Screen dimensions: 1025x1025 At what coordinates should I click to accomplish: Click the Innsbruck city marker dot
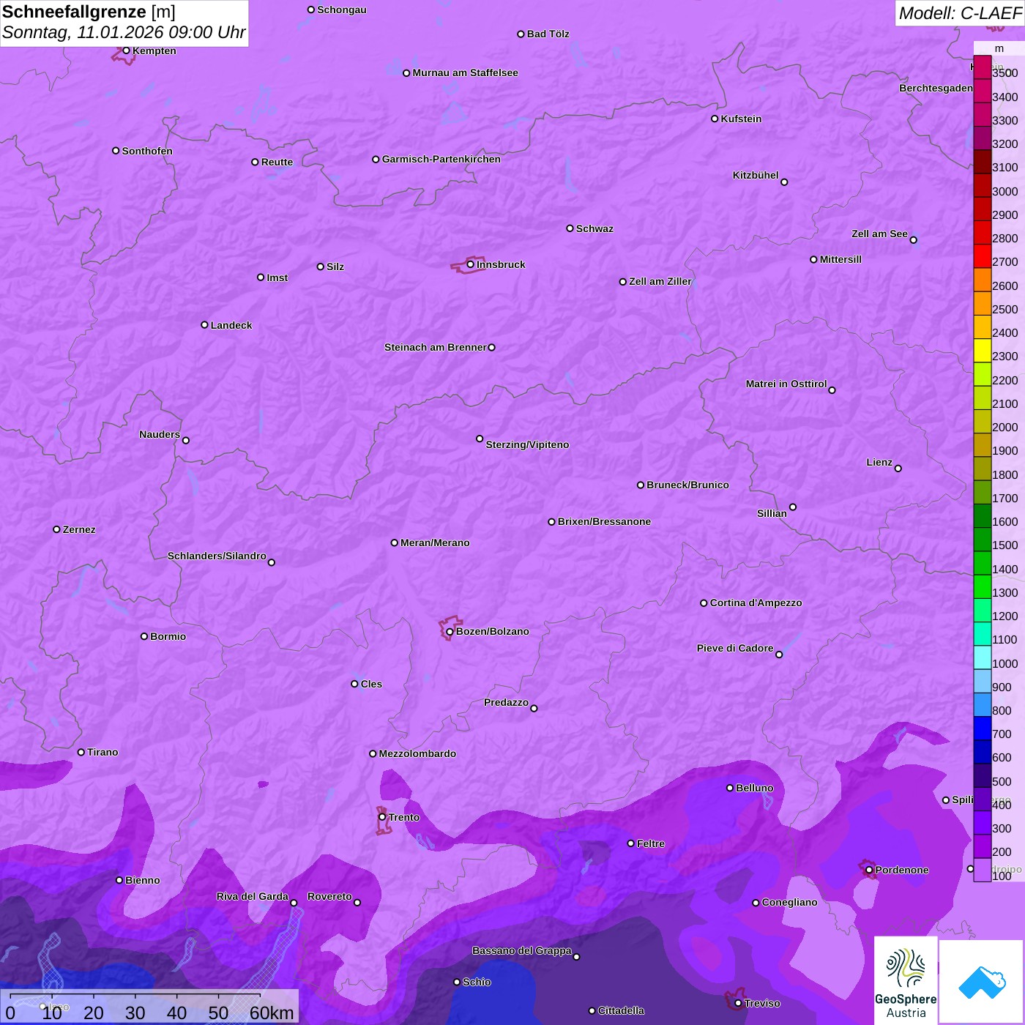coord(471,264)
